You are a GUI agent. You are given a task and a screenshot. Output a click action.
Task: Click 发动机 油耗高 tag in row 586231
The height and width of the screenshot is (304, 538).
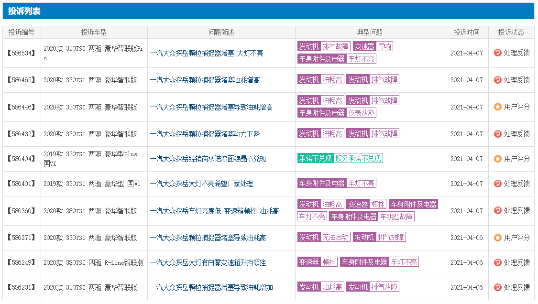[x=321, y=287]
